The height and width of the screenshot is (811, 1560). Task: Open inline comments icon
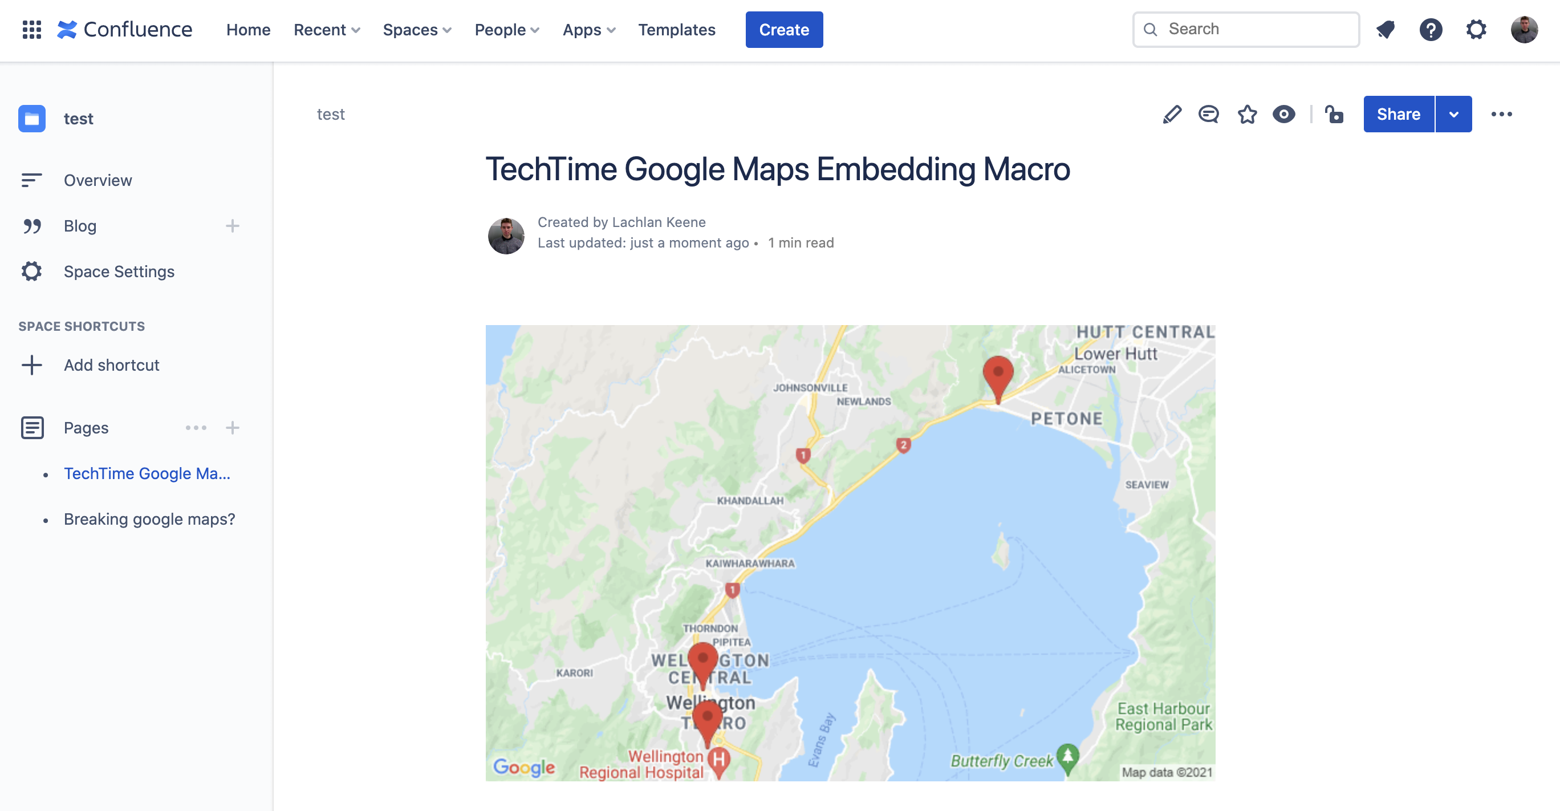[1209, 114]
